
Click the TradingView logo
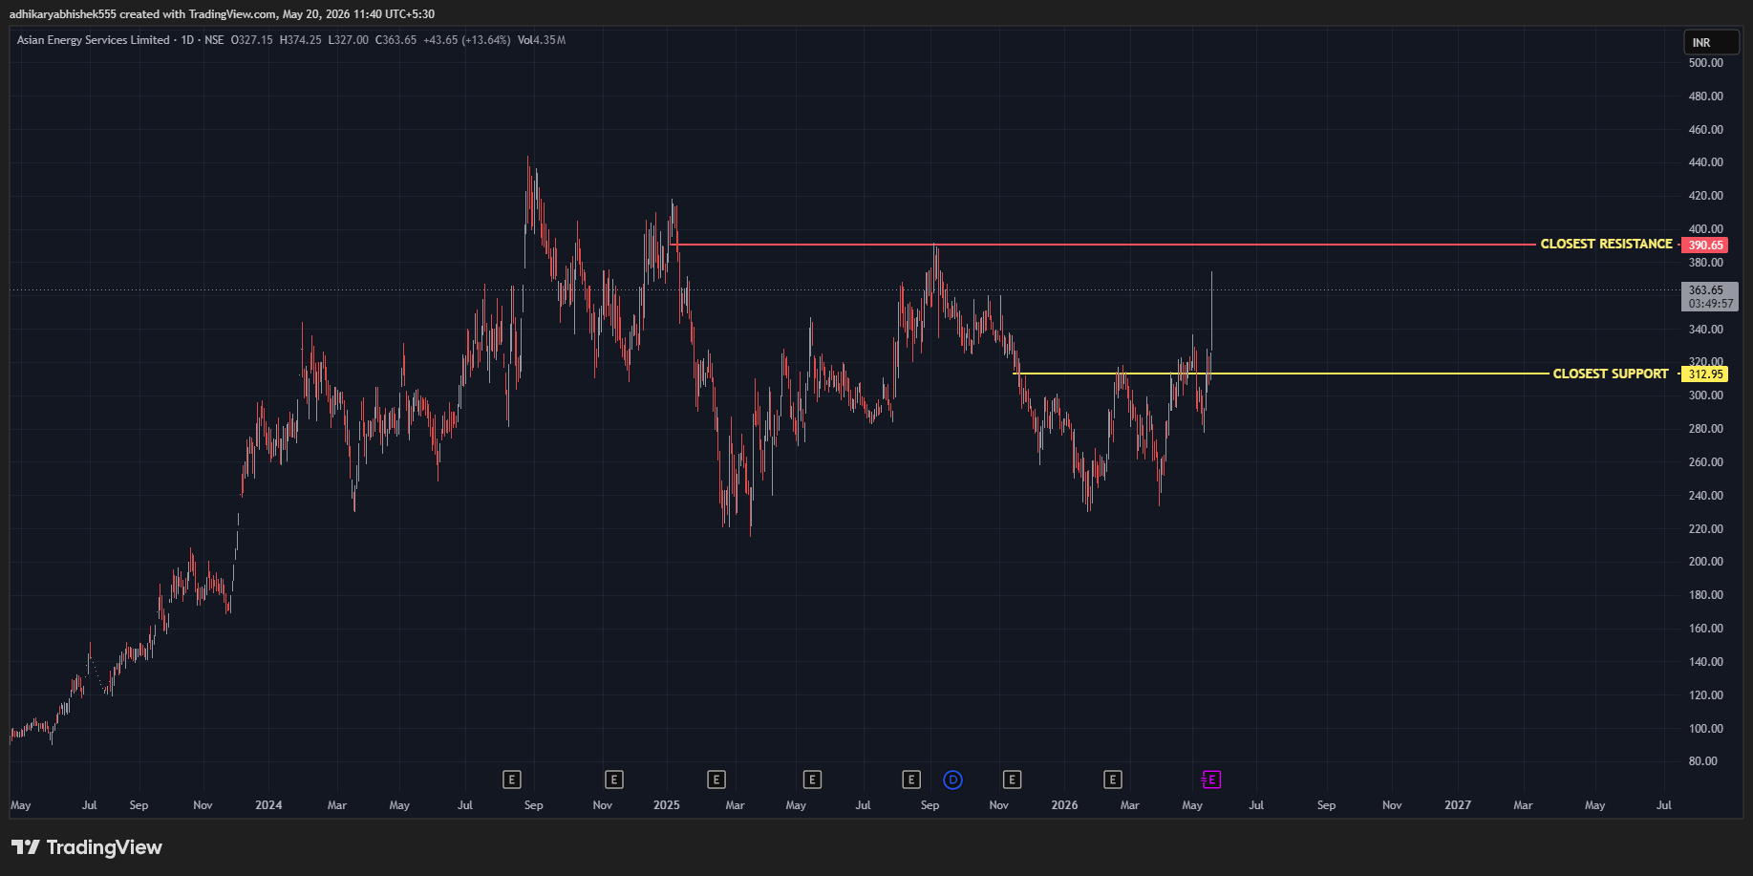(87, 847)
